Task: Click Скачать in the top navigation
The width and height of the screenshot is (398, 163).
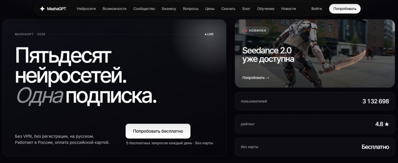Action: tap(228, 9)
